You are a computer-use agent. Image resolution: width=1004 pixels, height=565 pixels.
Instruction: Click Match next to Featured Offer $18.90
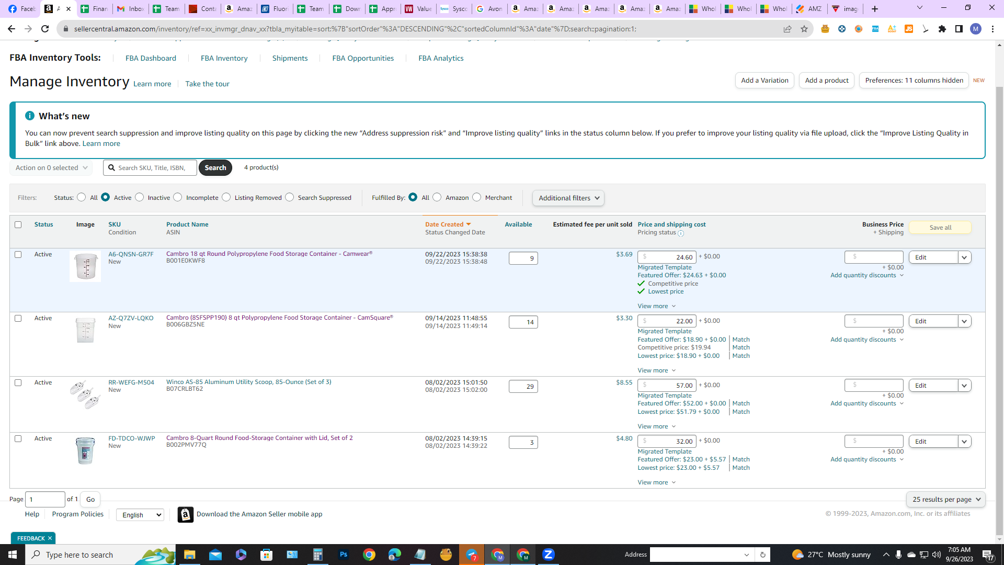741,340
